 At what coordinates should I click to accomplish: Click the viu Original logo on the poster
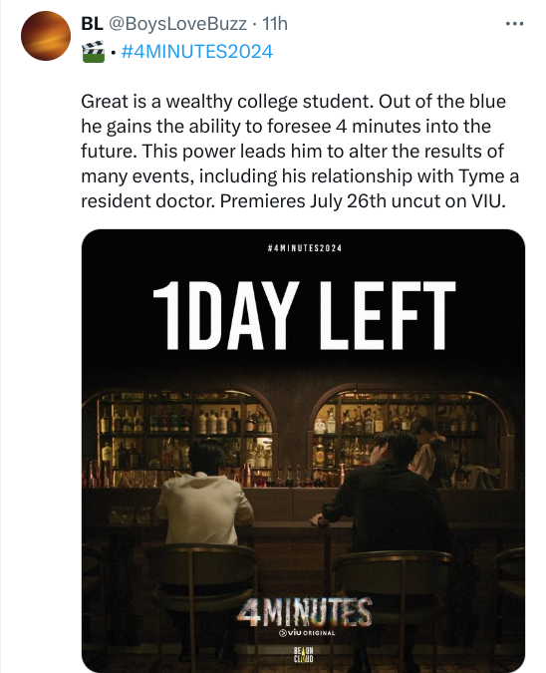pyautogui.click(x=307, y=633)
